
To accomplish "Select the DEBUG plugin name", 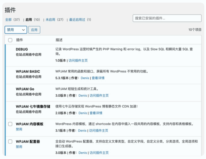I will point(22,49).
